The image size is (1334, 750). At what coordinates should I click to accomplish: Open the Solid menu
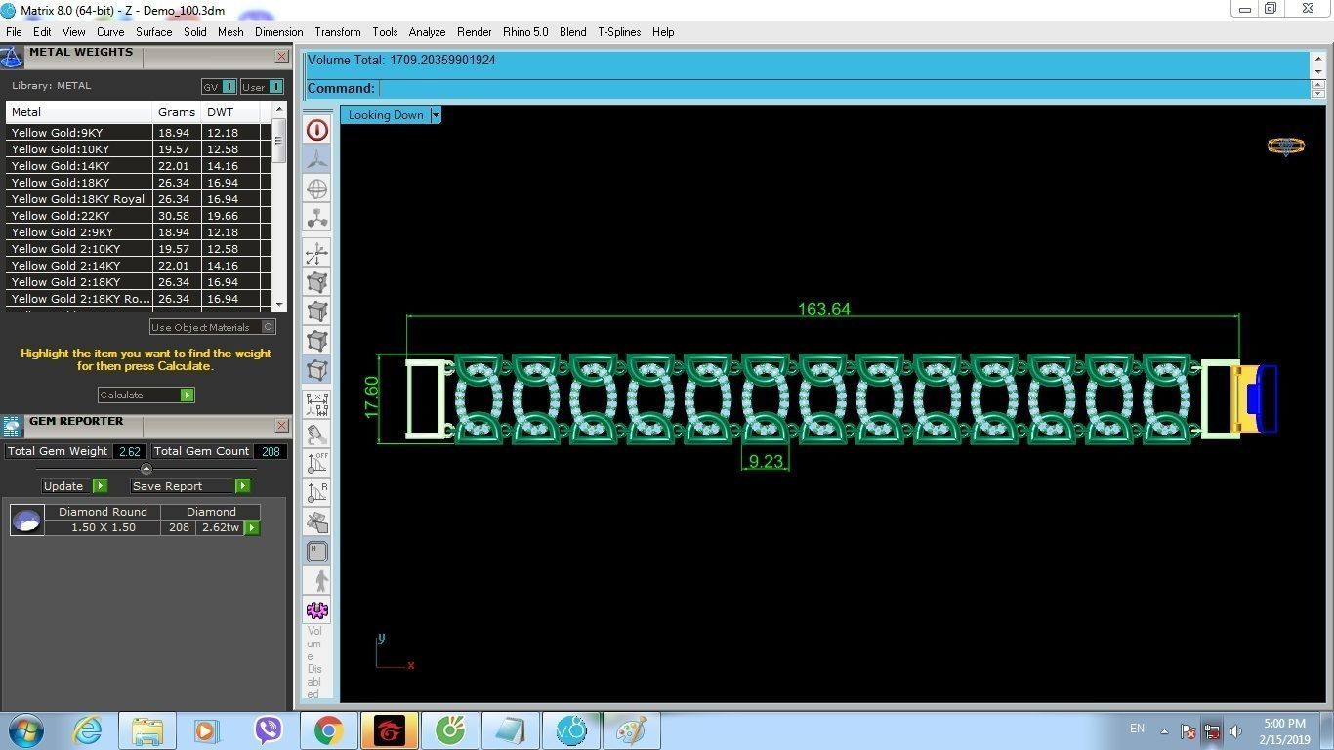(195, 32)
